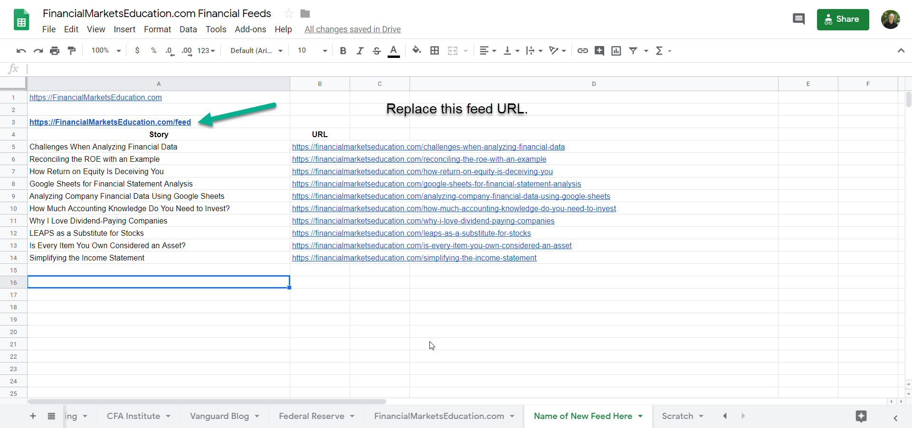Click the Create a filter icon

pyautogui.click(x=633, y=51)
